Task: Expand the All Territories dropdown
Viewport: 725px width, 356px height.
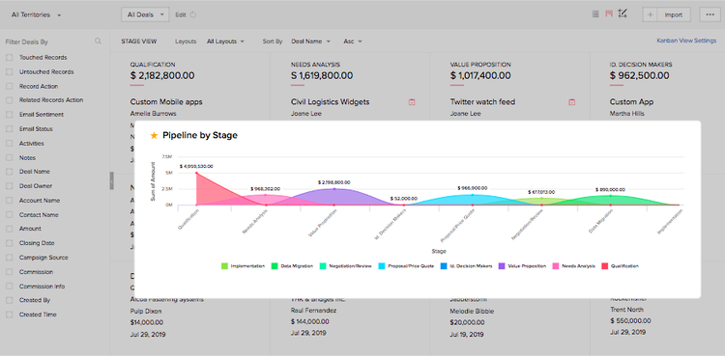Action: coord(36,14)
